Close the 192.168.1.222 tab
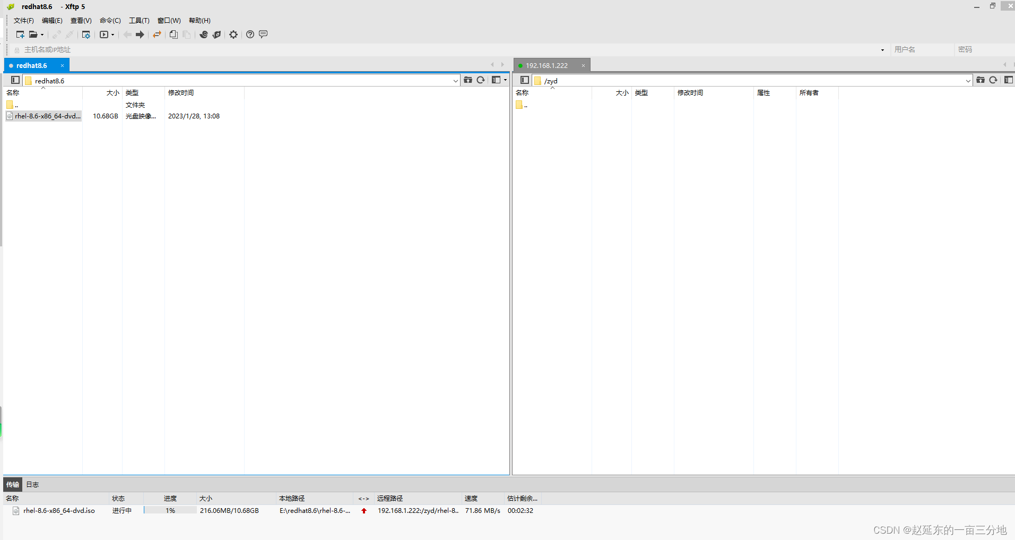Viewport: 1015px width, 540px height. (x=583, y=65)
